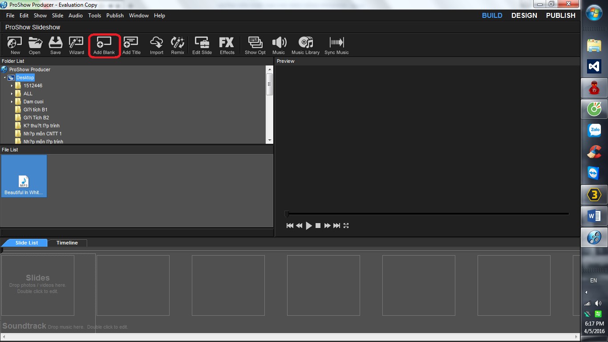This screenshot has height=342, width=608.
Task: Open Visual Studio from the taskbar
Action: [594, 67]
